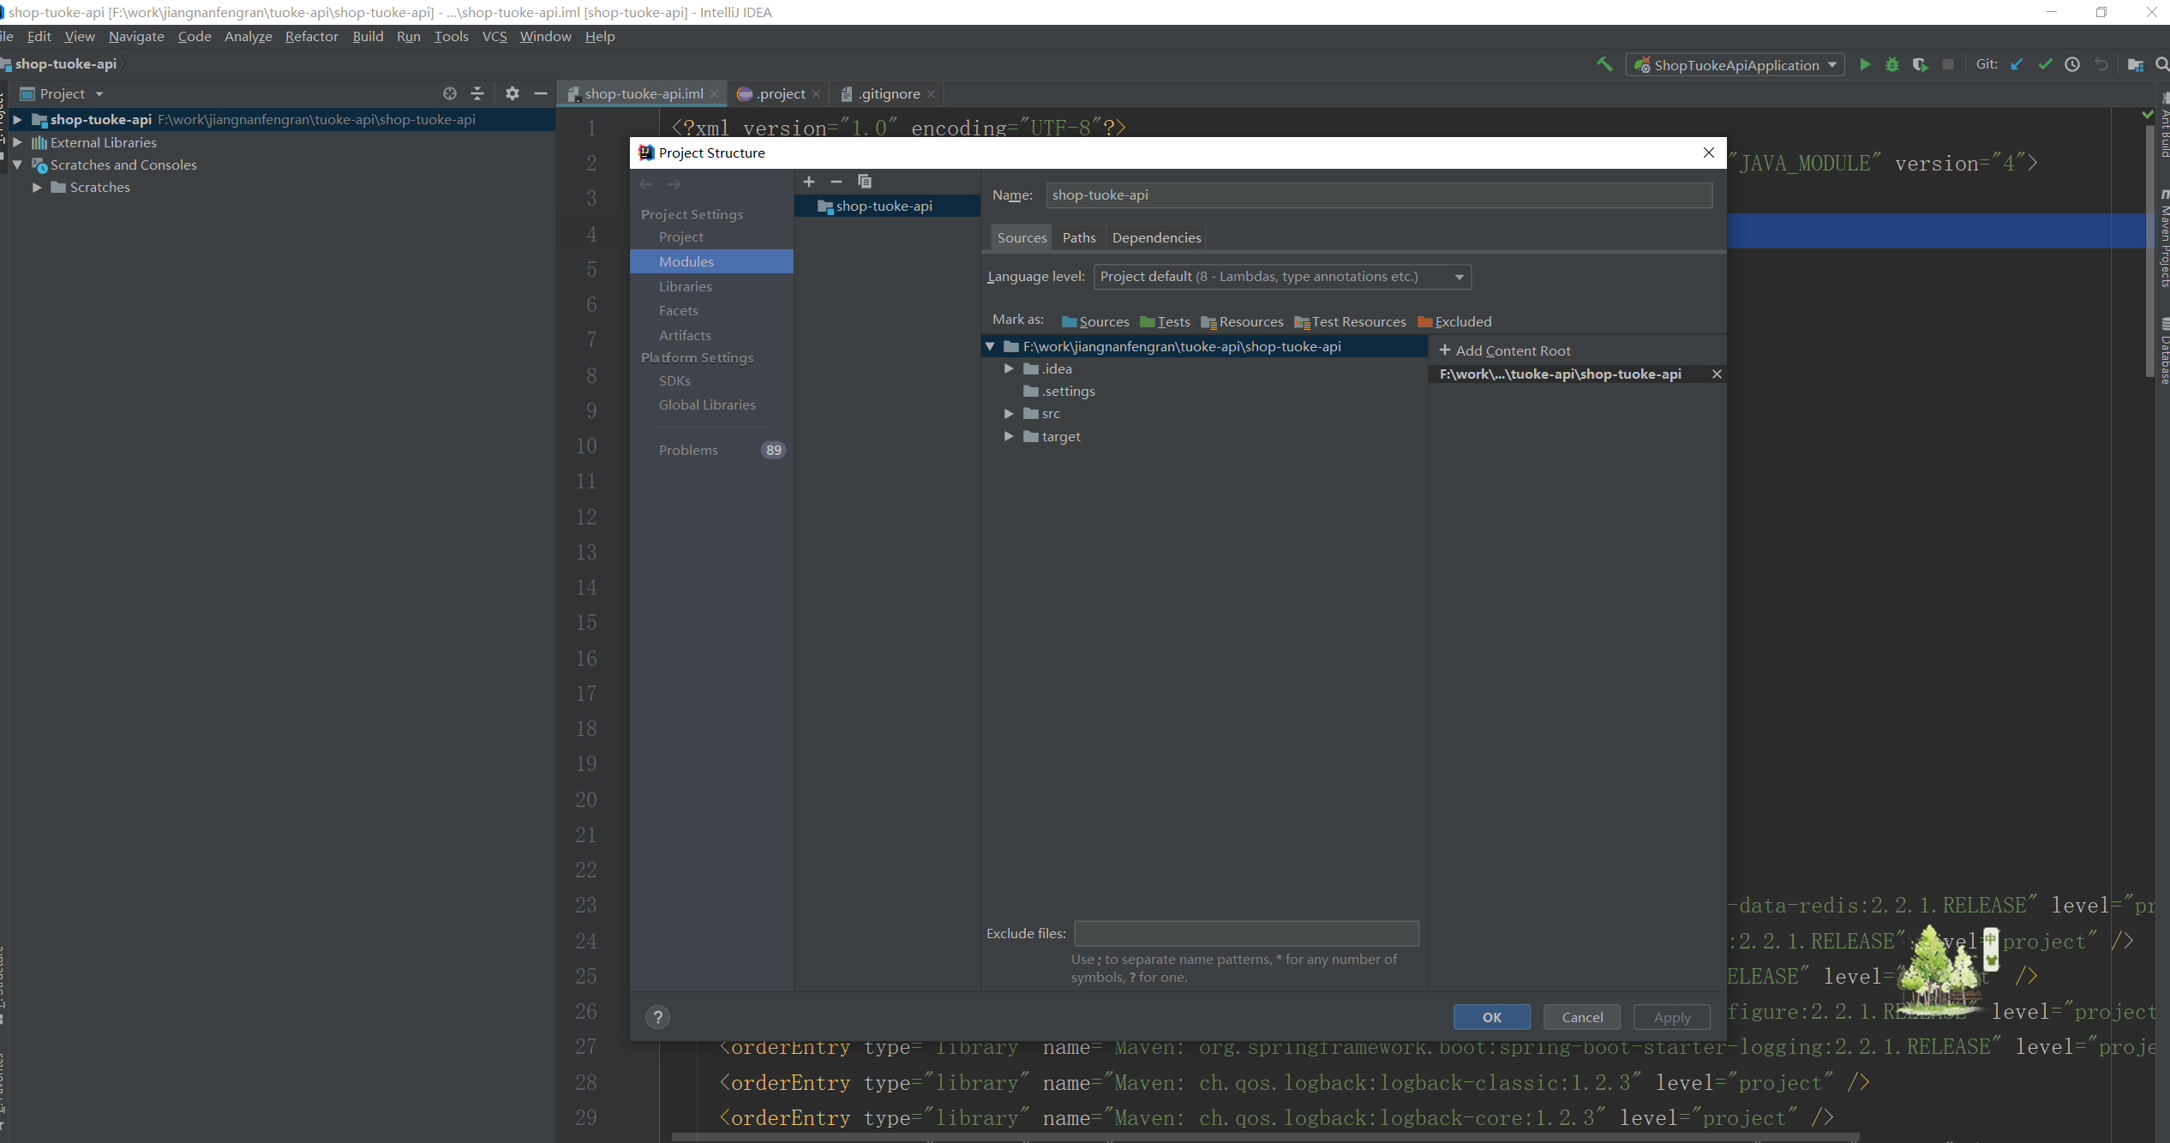Click the add module icon at top toolbar

[x=808, y=181]
